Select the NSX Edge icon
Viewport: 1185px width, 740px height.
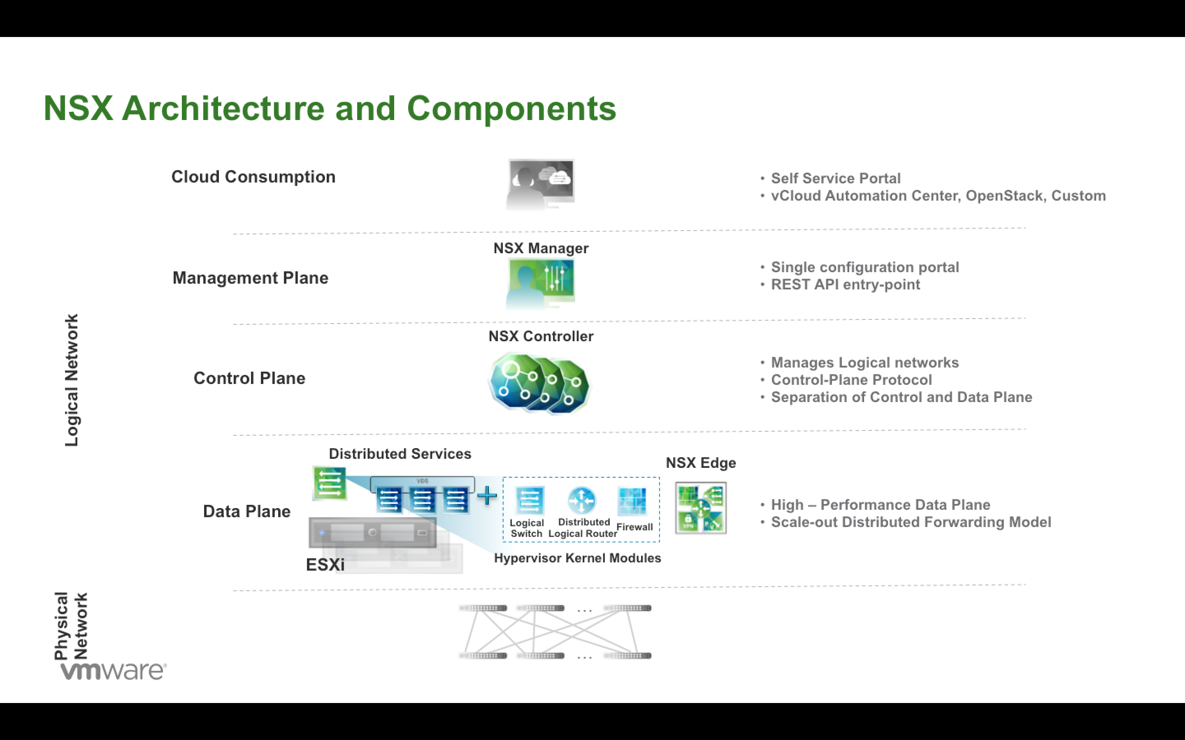point(700,508)
